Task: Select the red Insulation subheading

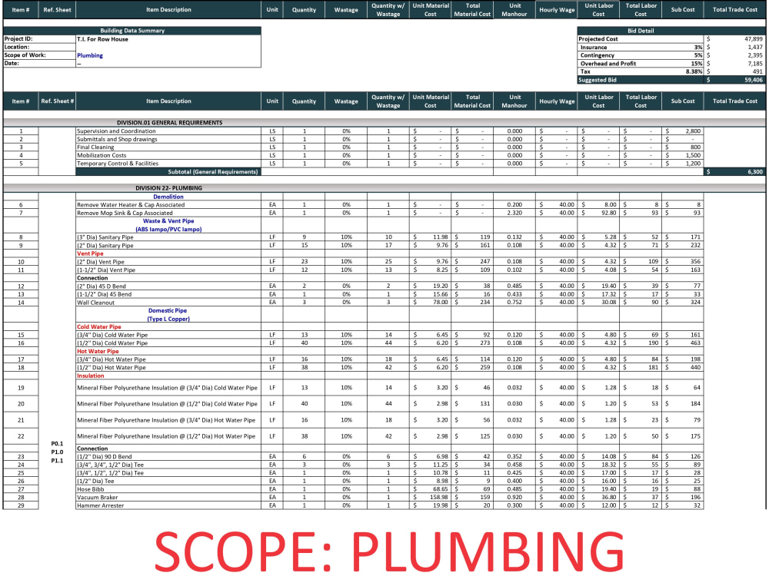Action: (90, 376)
